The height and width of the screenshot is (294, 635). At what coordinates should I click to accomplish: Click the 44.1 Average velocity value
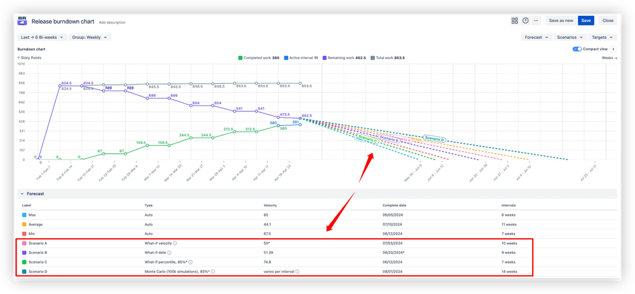(266, 224)
